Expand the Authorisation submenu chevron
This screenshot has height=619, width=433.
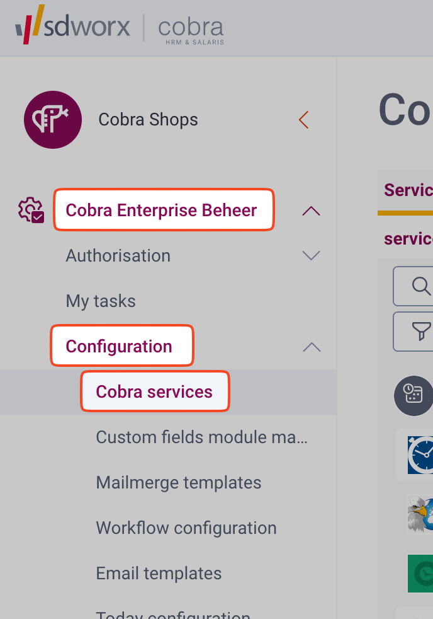[311, 256]
